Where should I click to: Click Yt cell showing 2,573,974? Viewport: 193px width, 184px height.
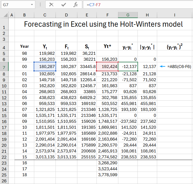coord(45,151)
